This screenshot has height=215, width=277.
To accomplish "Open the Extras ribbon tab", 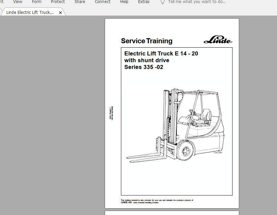I will pos(144,2).
